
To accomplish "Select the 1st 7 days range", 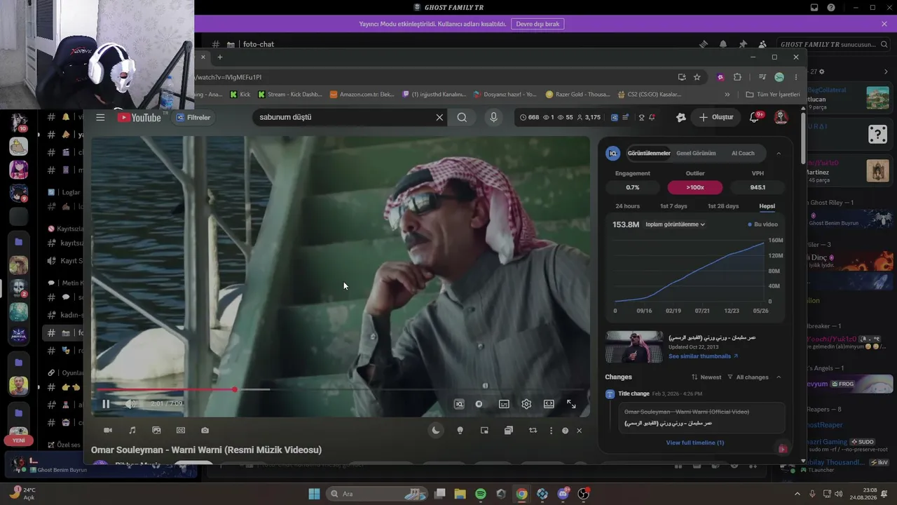I will click(673, 206).
